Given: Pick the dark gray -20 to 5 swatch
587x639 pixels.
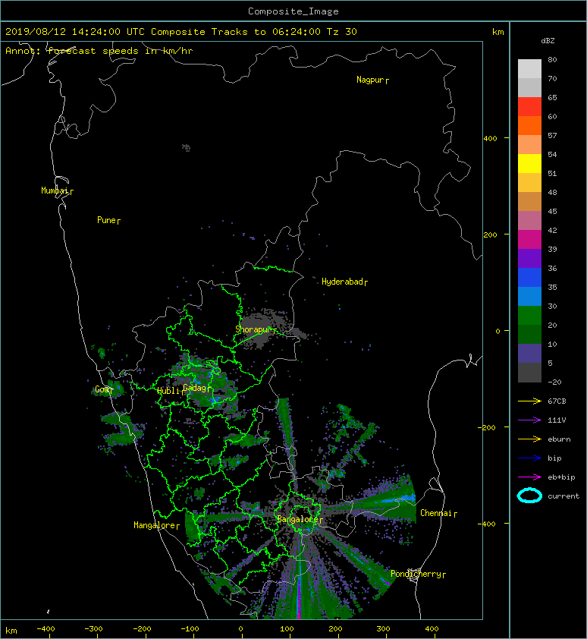Looking at the screenshot, I should (529, 372).
